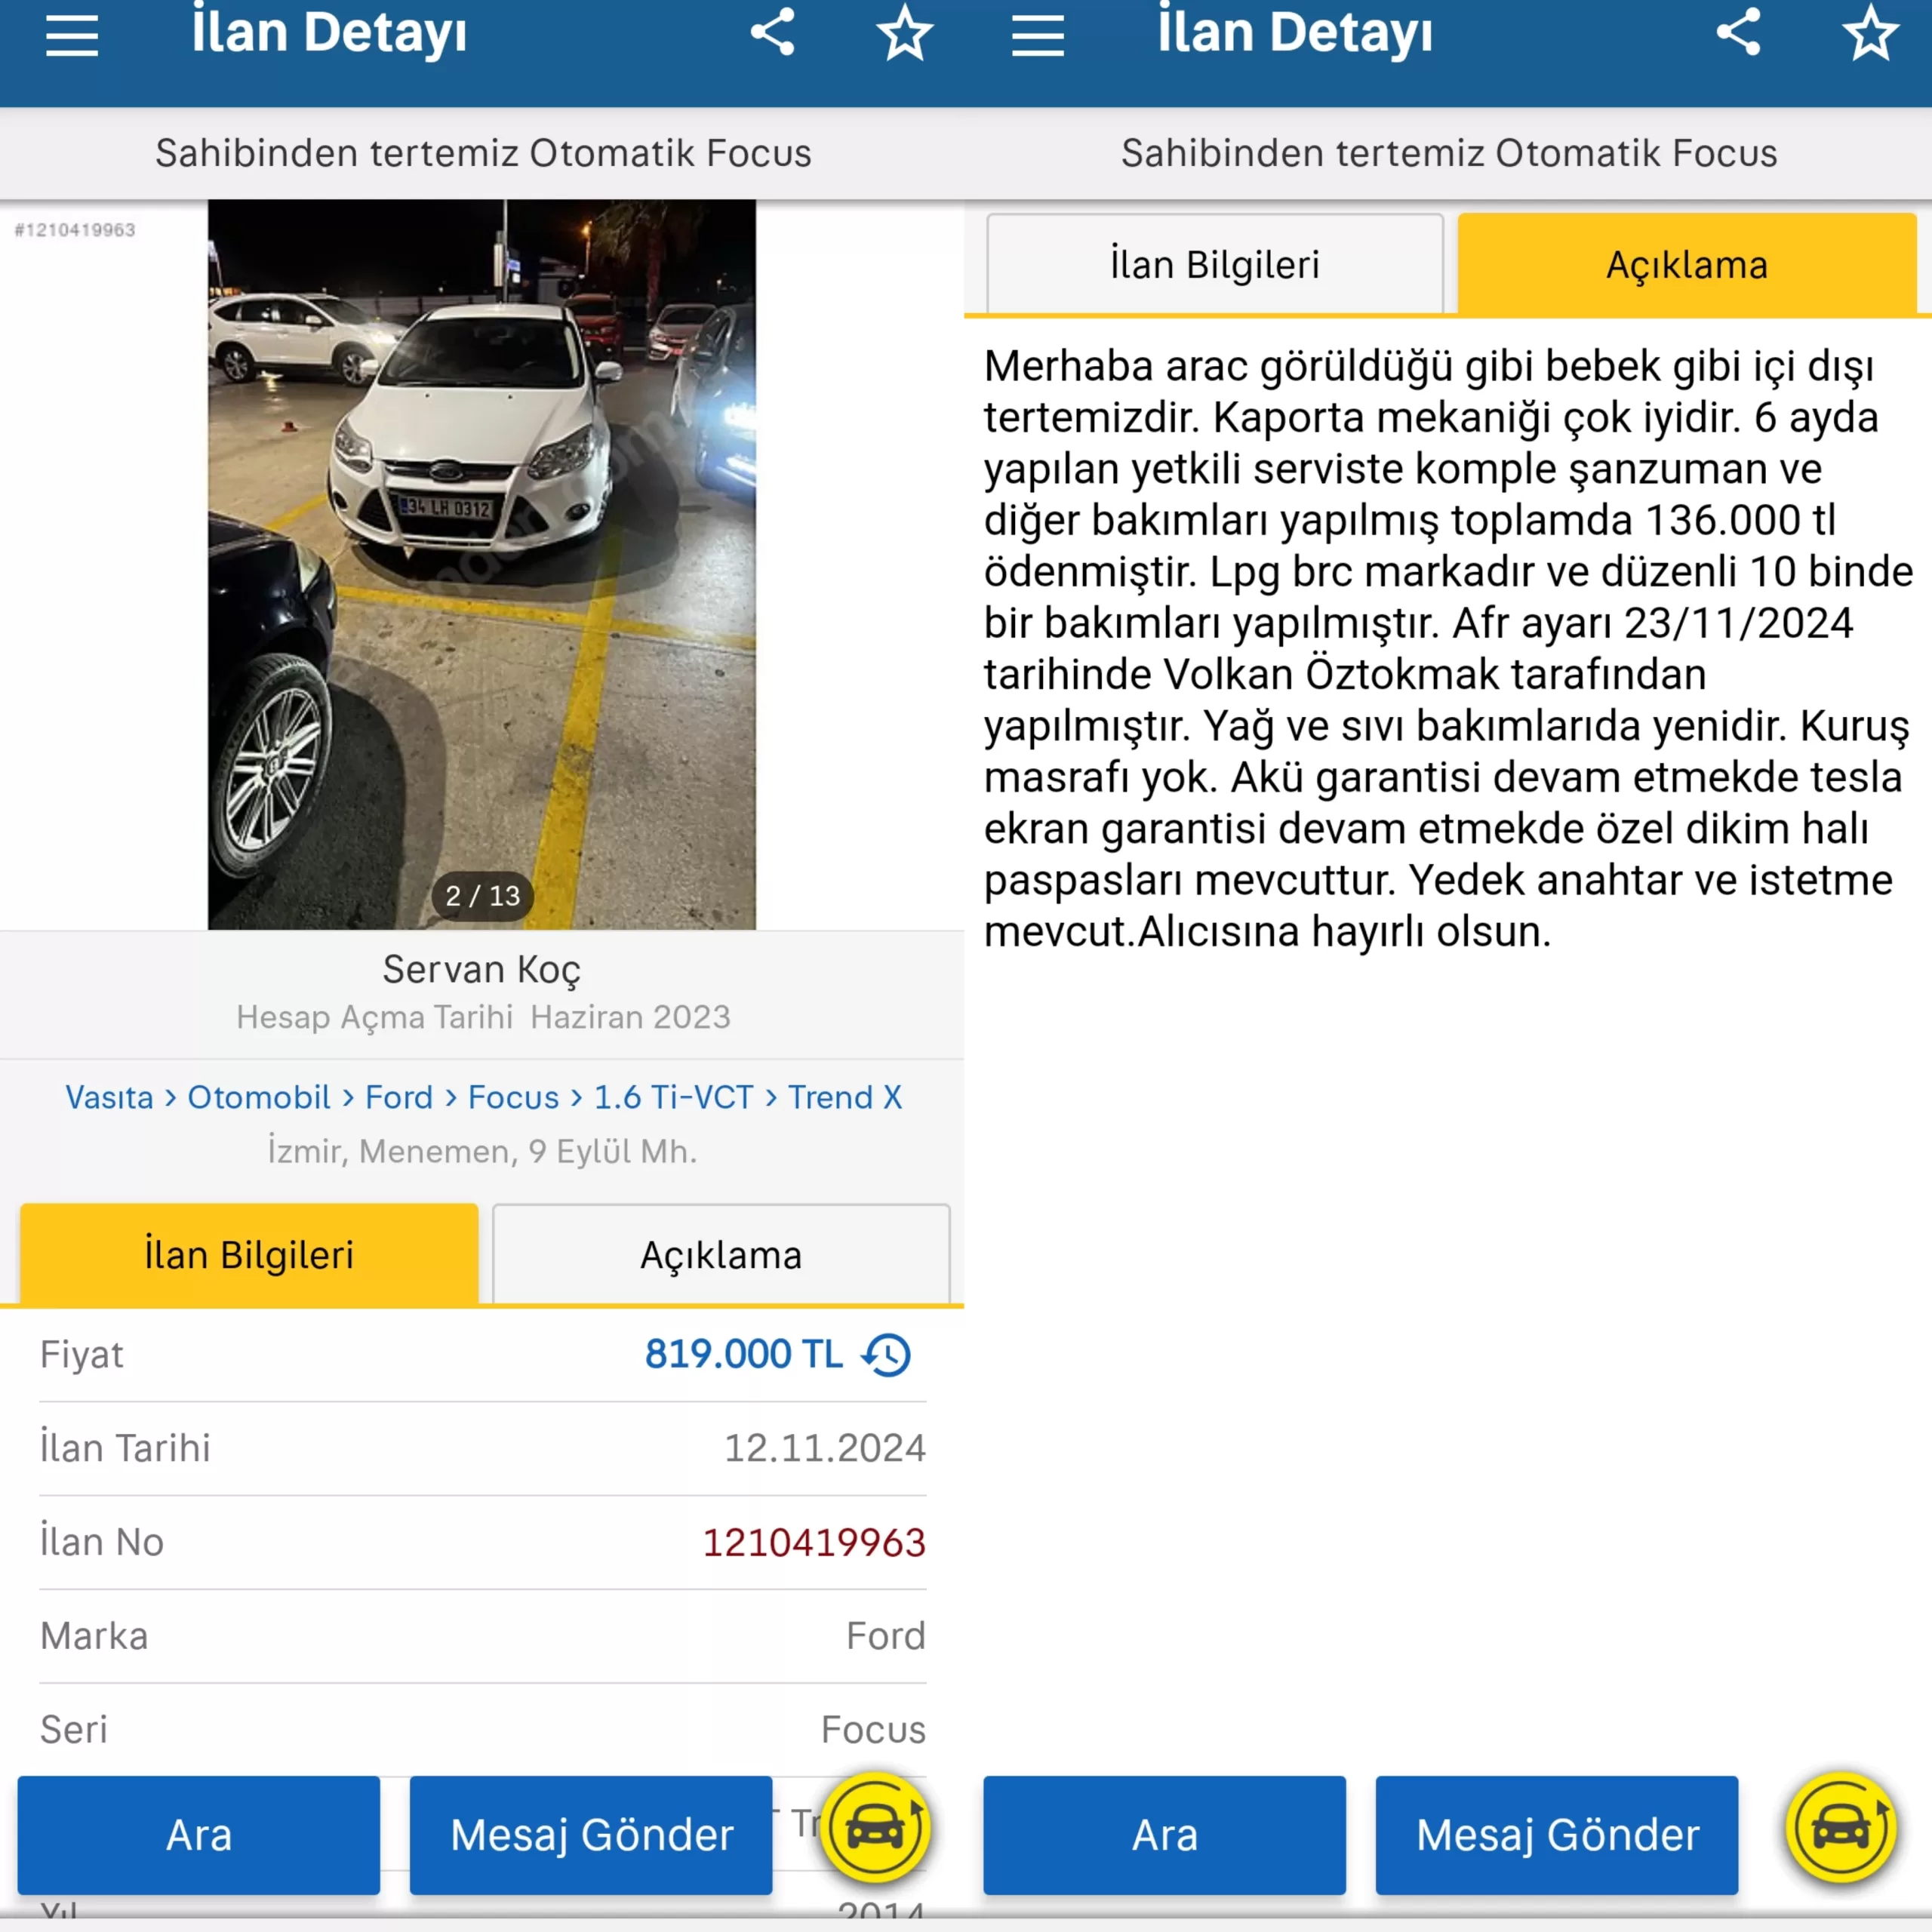This screenshot has height=1932, width=1932.
Task: Favorite listing with star in left screen
Action: 905,33
